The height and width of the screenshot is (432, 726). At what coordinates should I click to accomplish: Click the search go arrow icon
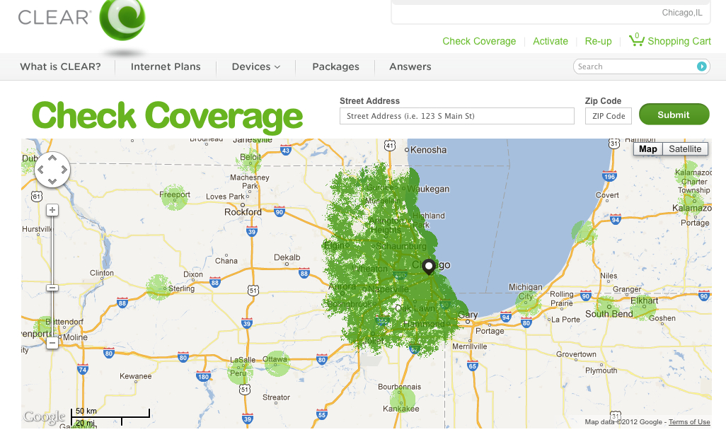pyautogui.click(x=701, y=66)
